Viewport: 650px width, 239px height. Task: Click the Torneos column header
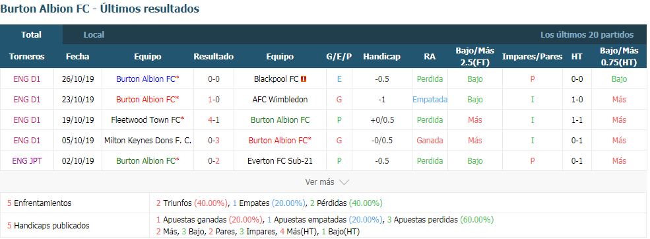click(x=27, y=56)
